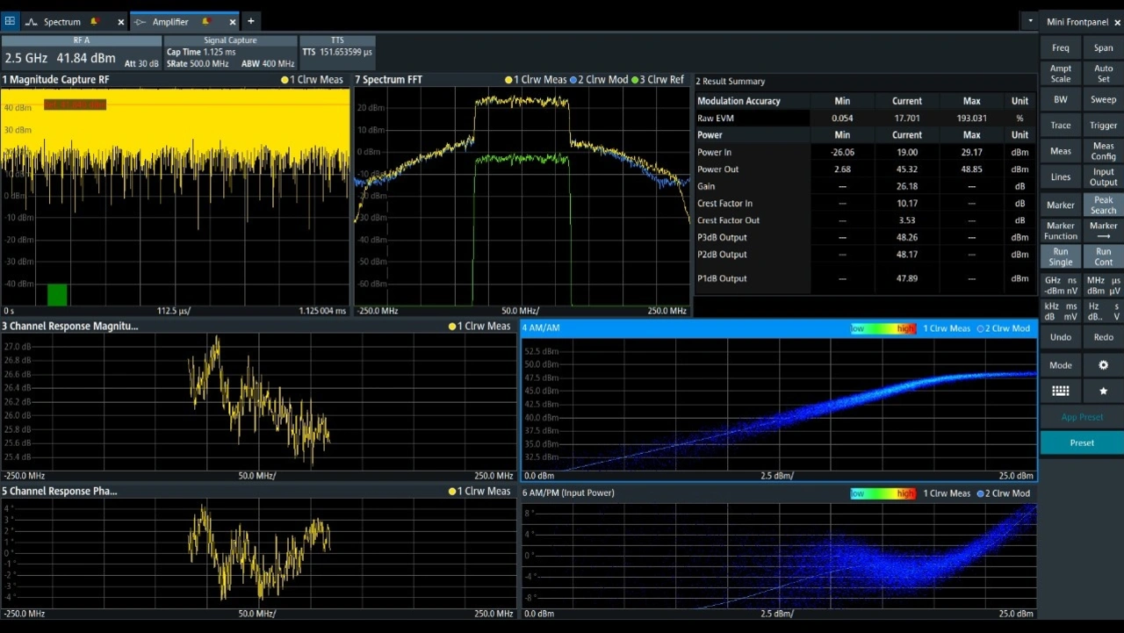Toggle the Peak Search button

click(x=1103, y=205)
